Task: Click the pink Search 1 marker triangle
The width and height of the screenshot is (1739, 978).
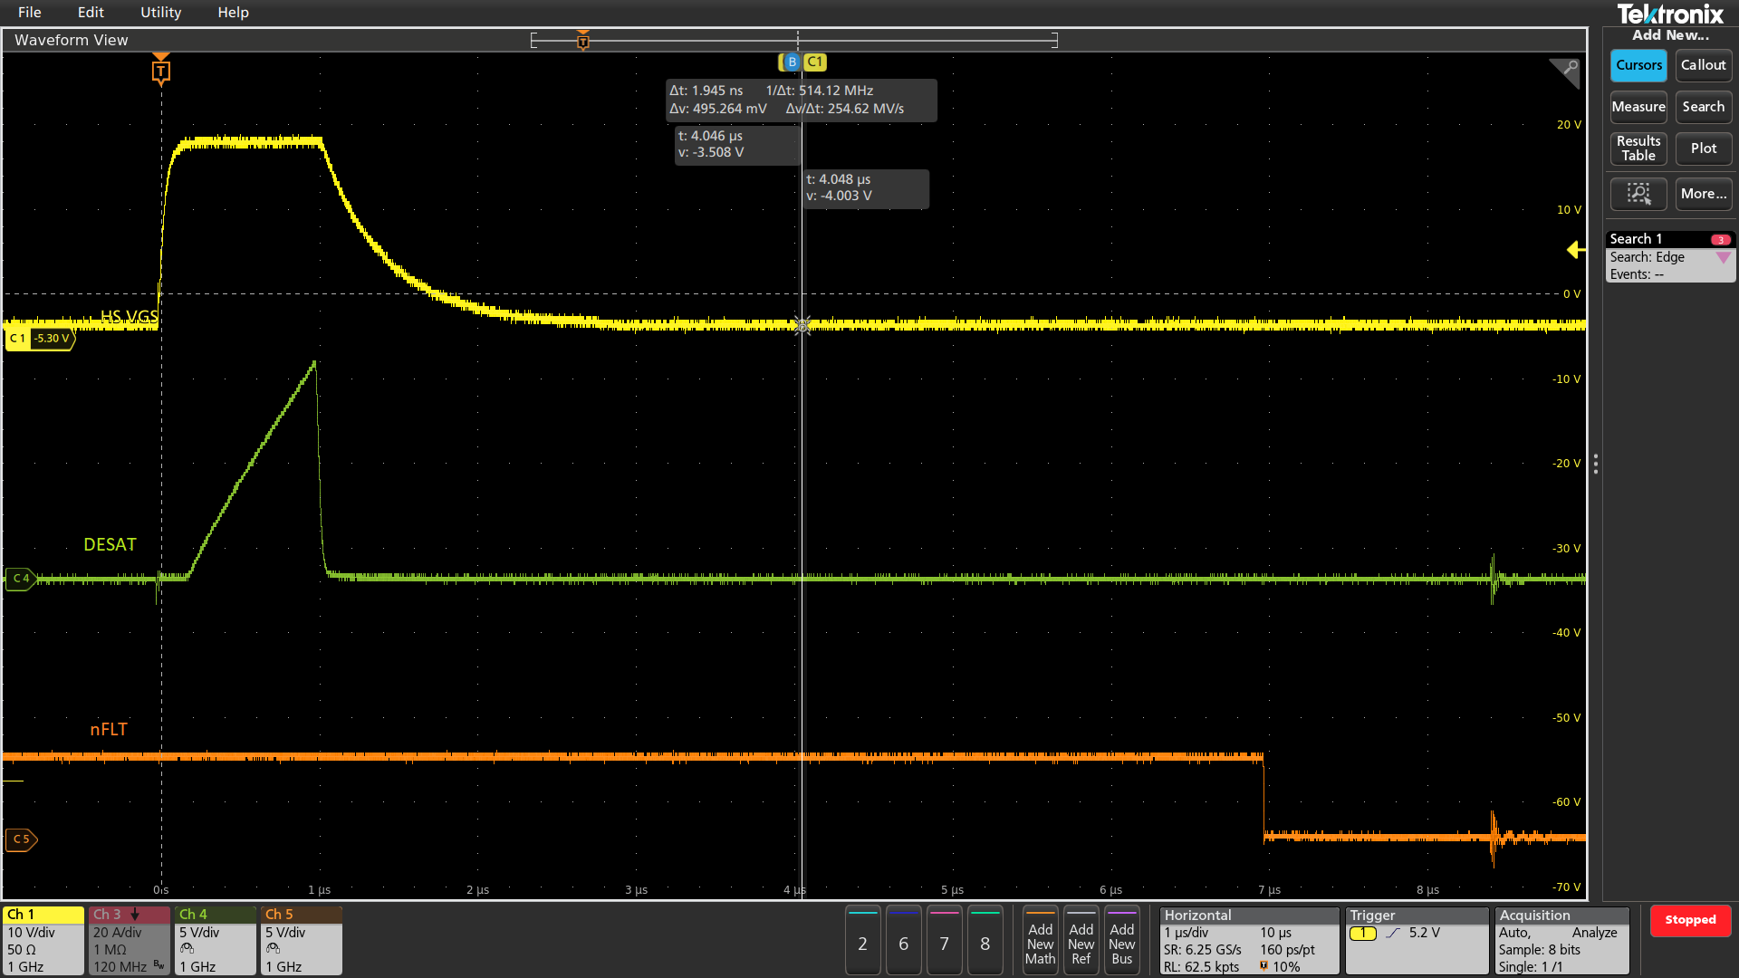Action: 1723,258
